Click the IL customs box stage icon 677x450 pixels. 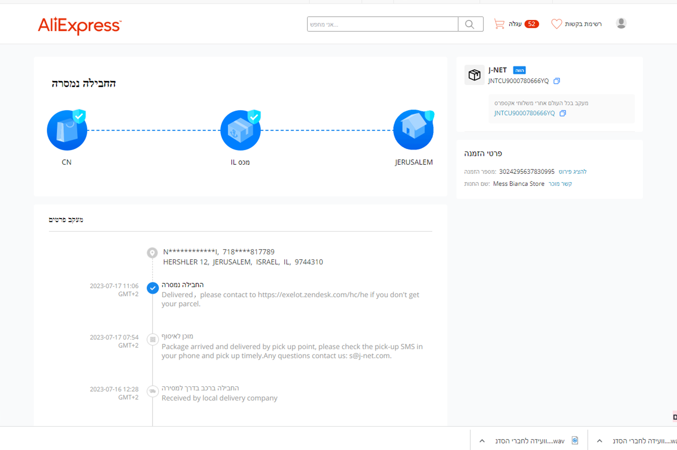[240, 131]
